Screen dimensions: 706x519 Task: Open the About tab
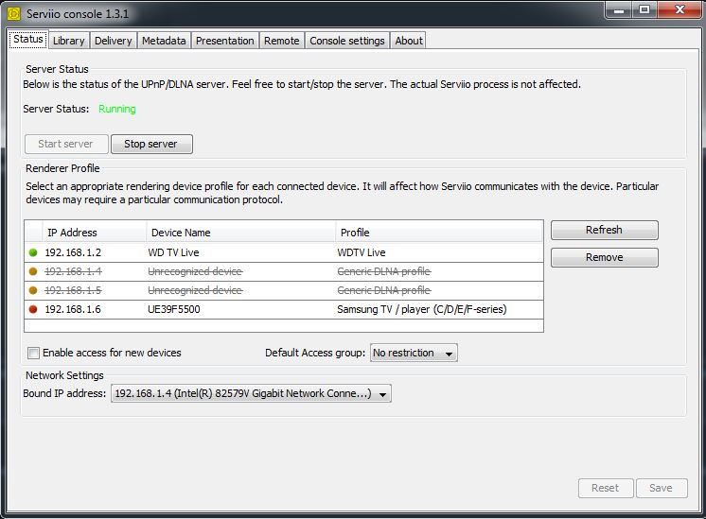point(409,41)
